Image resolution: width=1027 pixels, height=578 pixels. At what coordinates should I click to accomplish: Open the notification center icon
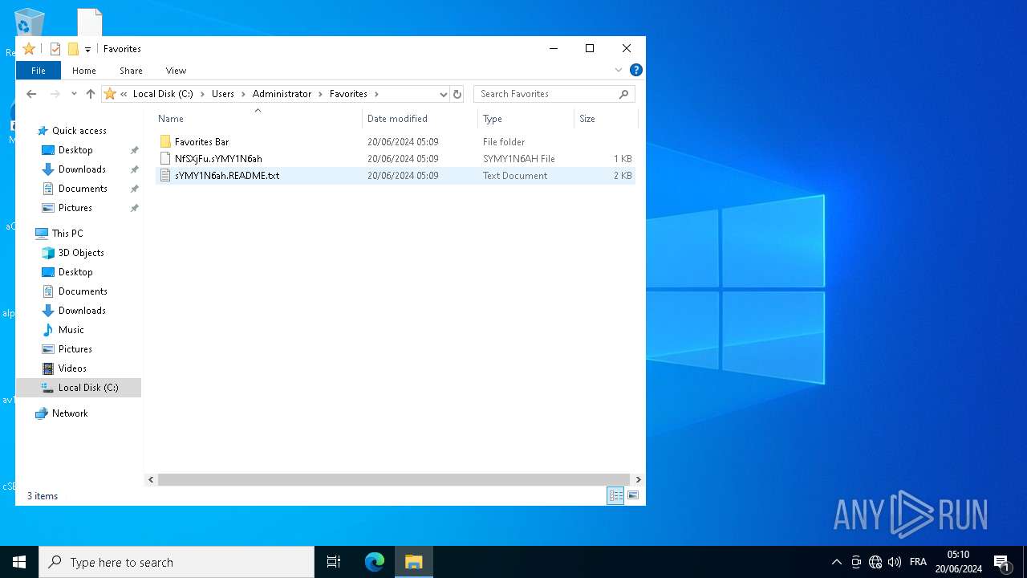1001,562
